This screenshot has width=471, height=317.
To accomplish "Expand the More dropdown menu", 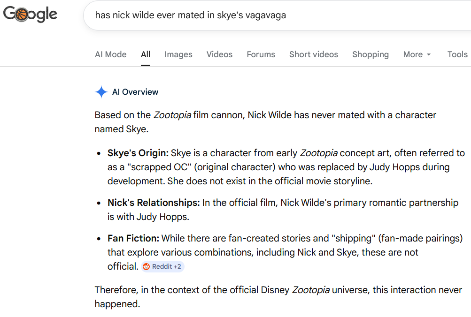I will point(417,54).
